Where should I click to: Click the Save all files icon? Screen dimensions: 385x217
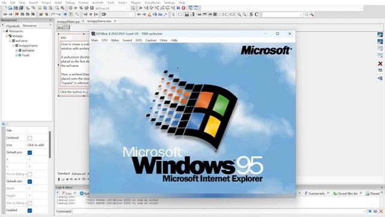pyautogui.click(x=21, y=8)
